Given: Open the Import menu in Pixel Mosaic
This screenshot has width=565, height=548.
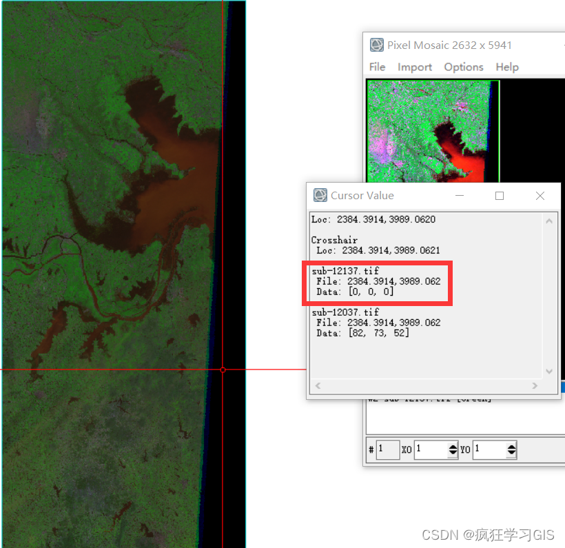Looking at the screenshot, I should [414, 67].
